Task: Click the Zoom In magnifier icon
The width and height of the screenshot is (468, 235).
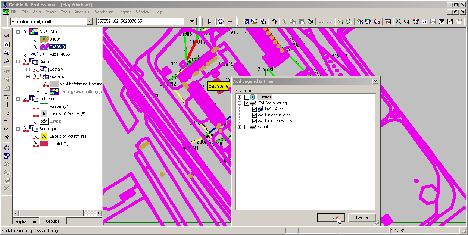Action: (398, 22)
